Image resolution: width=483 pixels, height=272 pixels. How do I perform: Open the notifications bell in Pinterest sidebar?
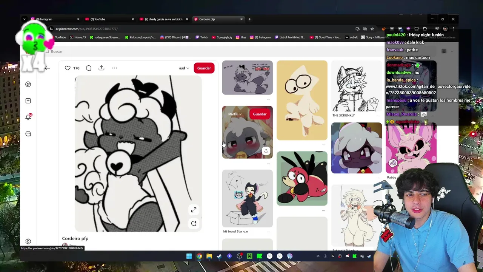click(28, 117)
